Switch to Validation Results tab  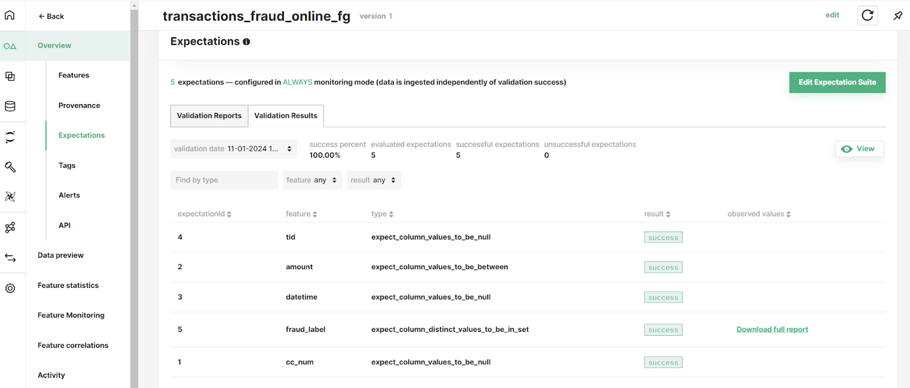coord(286,116)
